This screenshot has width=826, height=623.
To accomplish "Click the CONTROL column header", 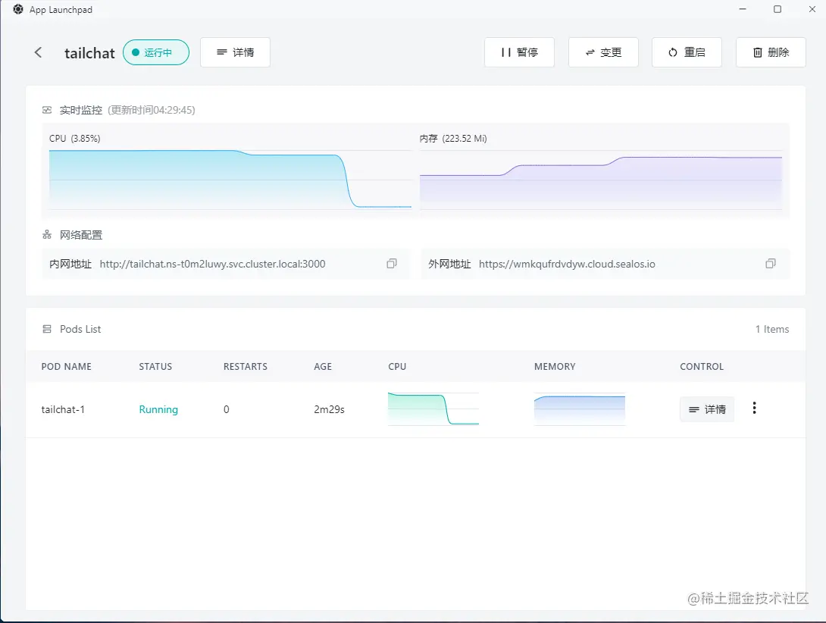I will (x=702, y=366).
